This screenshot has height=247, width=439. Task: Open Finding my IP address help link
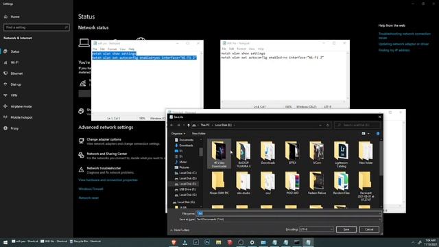[394, 50]
